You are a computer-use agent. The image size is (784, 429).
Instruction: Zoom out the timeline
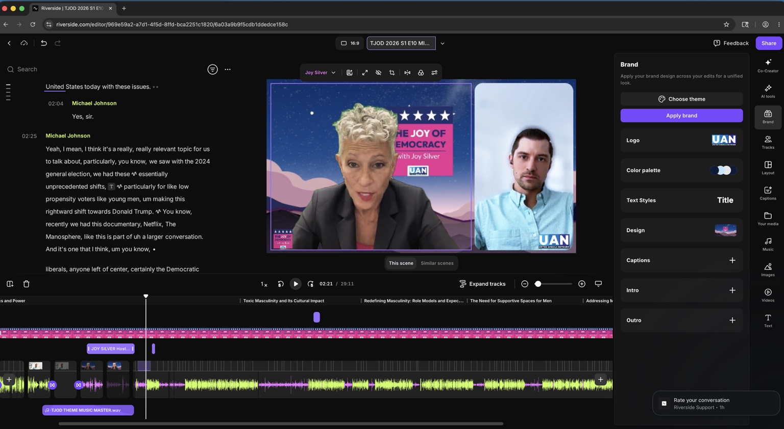(525, 284)
